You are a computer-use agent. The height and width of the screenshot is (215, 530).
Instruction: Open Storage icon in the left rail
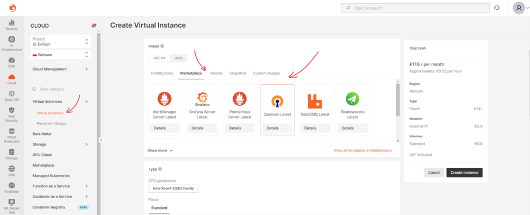(12, 154)
